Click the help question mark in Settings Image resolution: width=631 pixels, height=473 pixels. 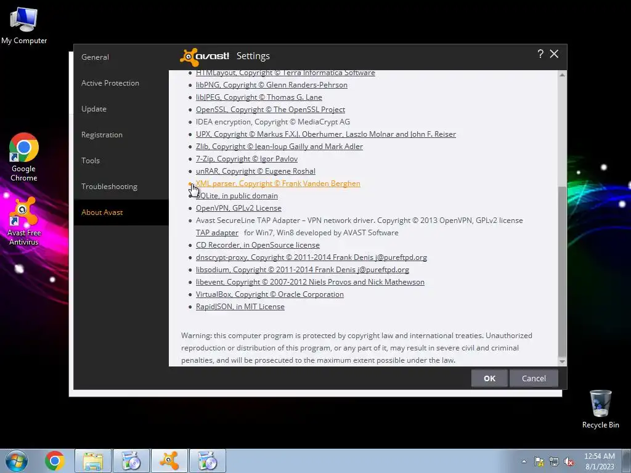click(540, 54)
